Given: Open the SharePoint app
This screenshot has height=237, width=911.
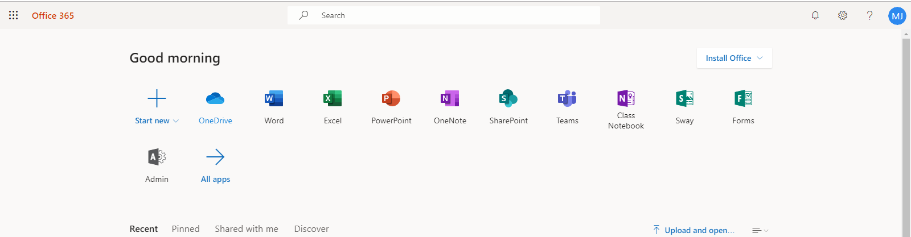Looking at the screenshot, I should coord(508,106).
